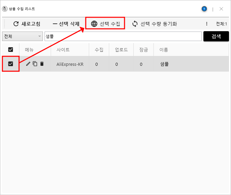This screenshot has height=195, width=231.
Task: Click the 잠금 column header
Action: (x=144, y=50)
